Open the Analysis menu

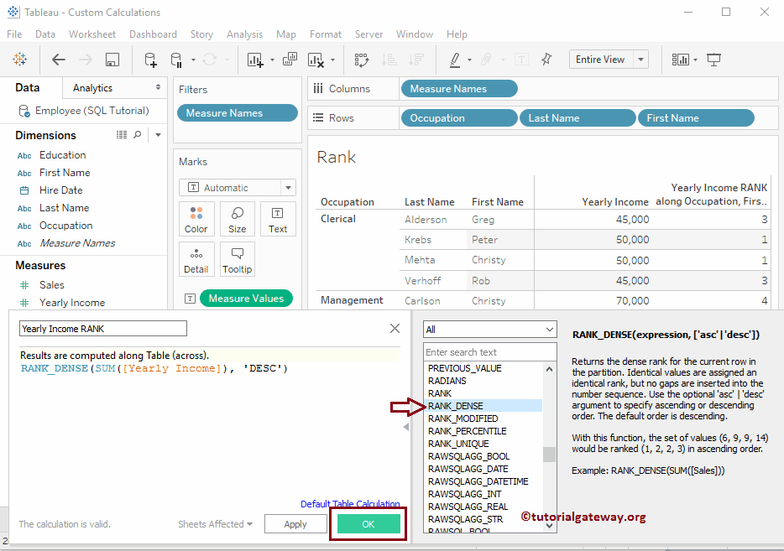click(x=244, y=34)
